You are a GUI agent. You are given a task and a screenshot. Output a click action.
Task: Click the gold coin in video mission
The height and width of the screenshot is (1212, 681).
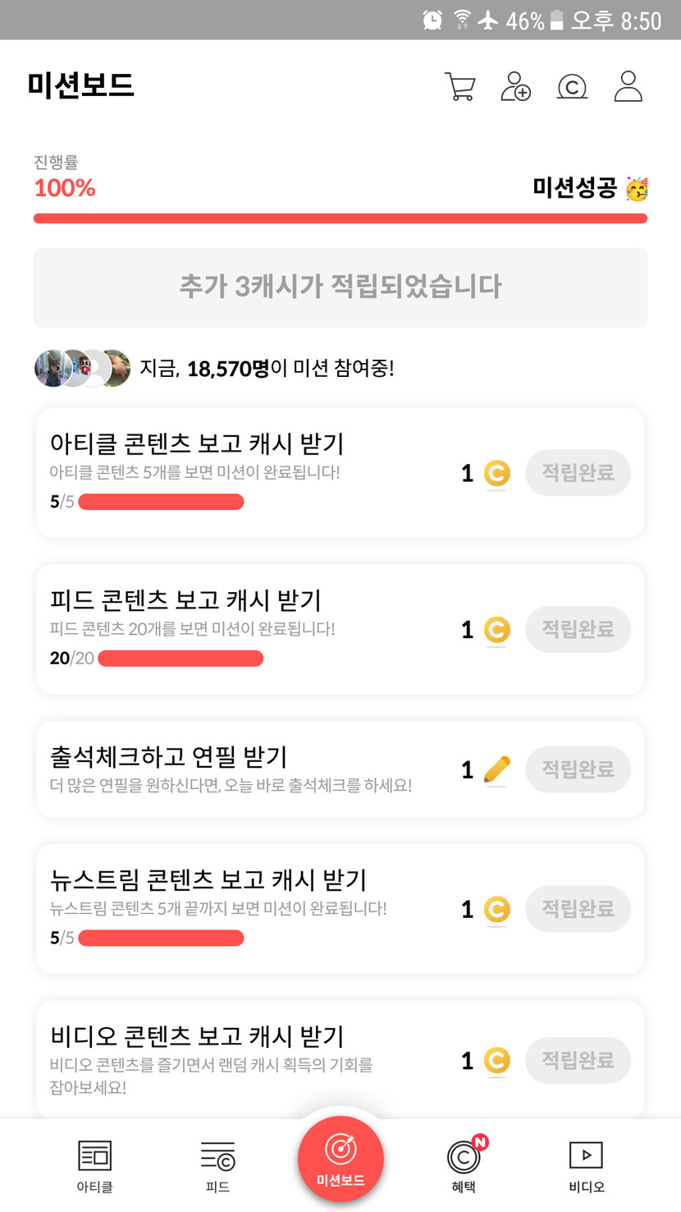tap(496, 1061)
